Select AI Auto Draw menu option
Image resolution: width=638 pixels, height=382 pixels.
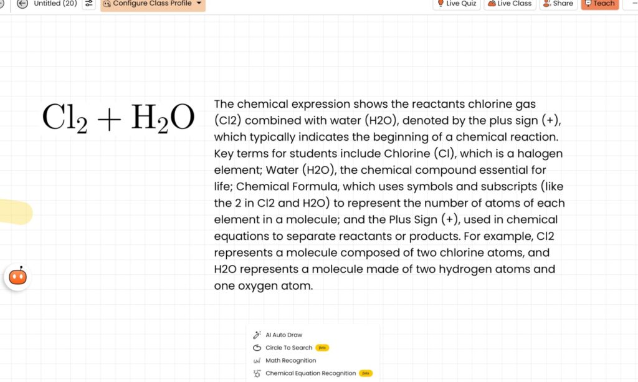tap(283, 335)
